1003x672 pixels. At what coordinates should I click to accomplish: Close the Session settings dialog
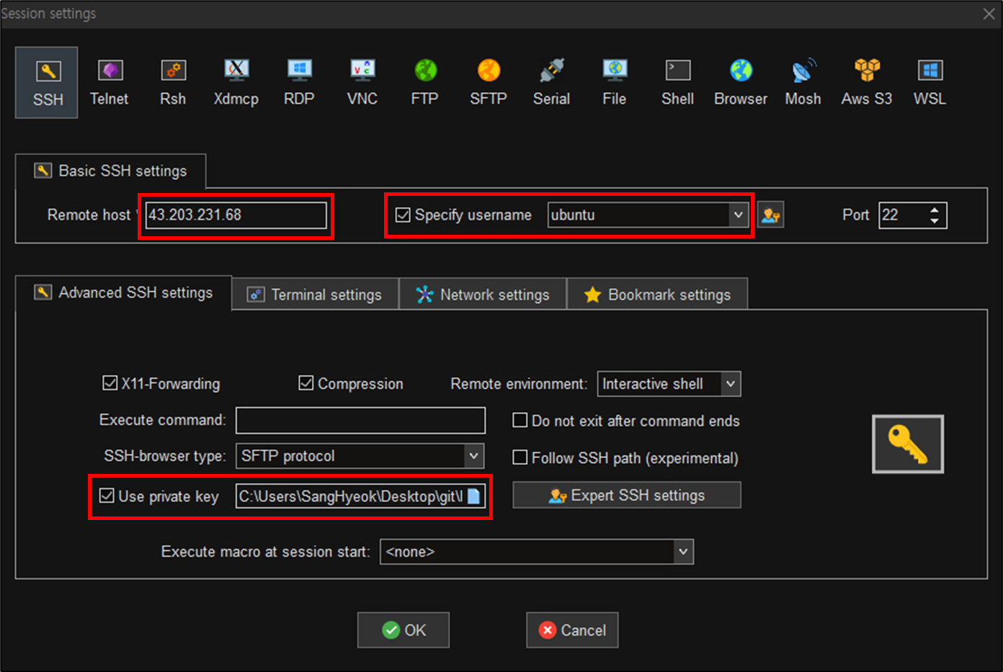[989, 14]
